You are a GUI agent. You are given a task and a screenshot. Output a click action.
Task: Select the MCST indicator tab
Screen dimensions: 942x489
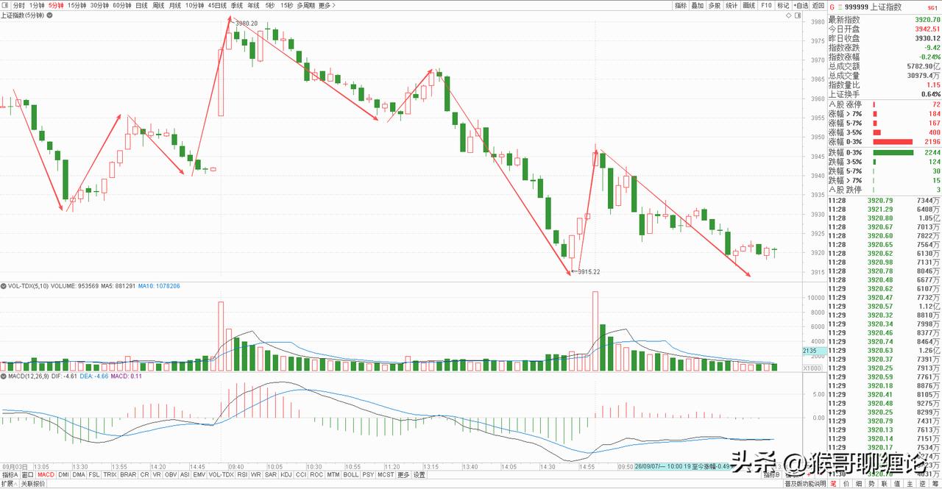pyautogui.click(x=386, y=474)
